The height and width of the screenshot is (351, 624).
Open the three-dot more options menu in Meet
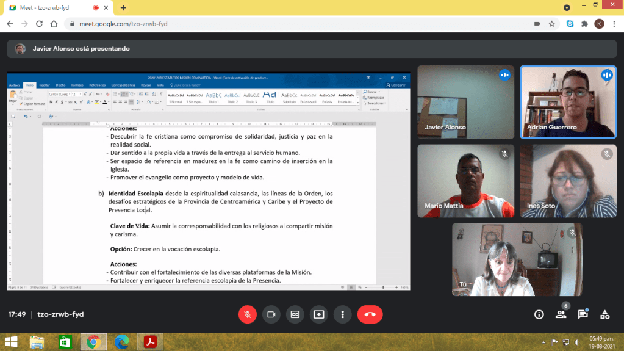click(x=343, y=314)
